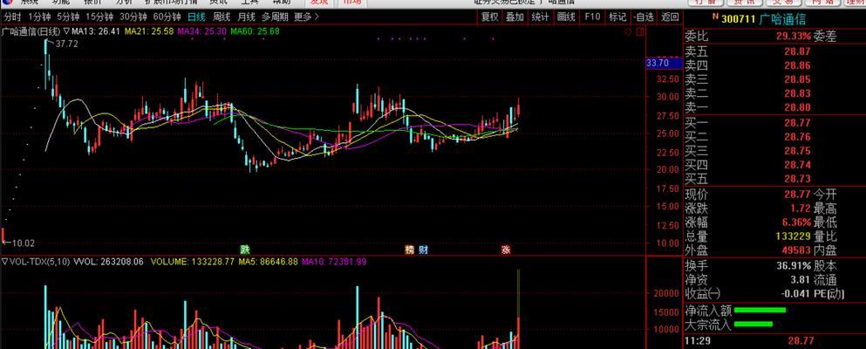Click the 10.02 low price label
Viewport: 866px width, 349px height.
click(23, 243)
